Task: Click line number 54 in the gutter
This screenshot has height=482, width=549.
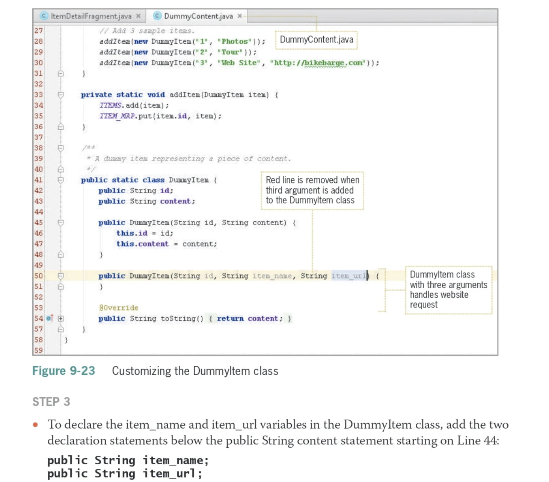Action: point(39,318)
